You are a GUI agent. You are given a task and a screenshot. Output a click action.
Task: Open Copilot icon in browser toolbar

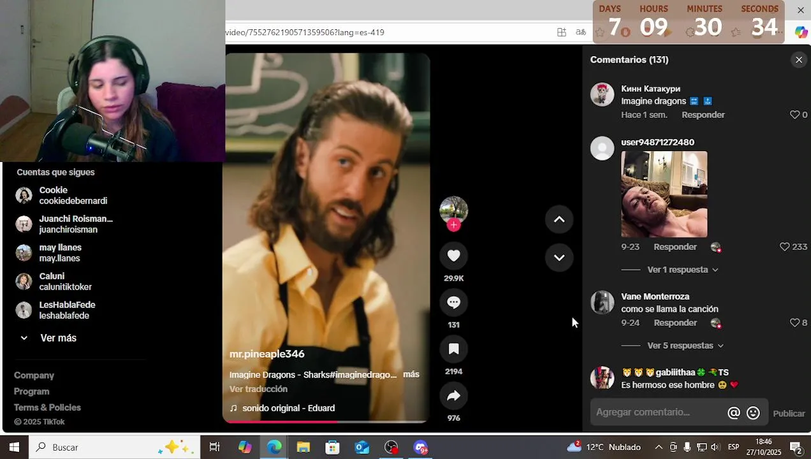pos(801,33)
